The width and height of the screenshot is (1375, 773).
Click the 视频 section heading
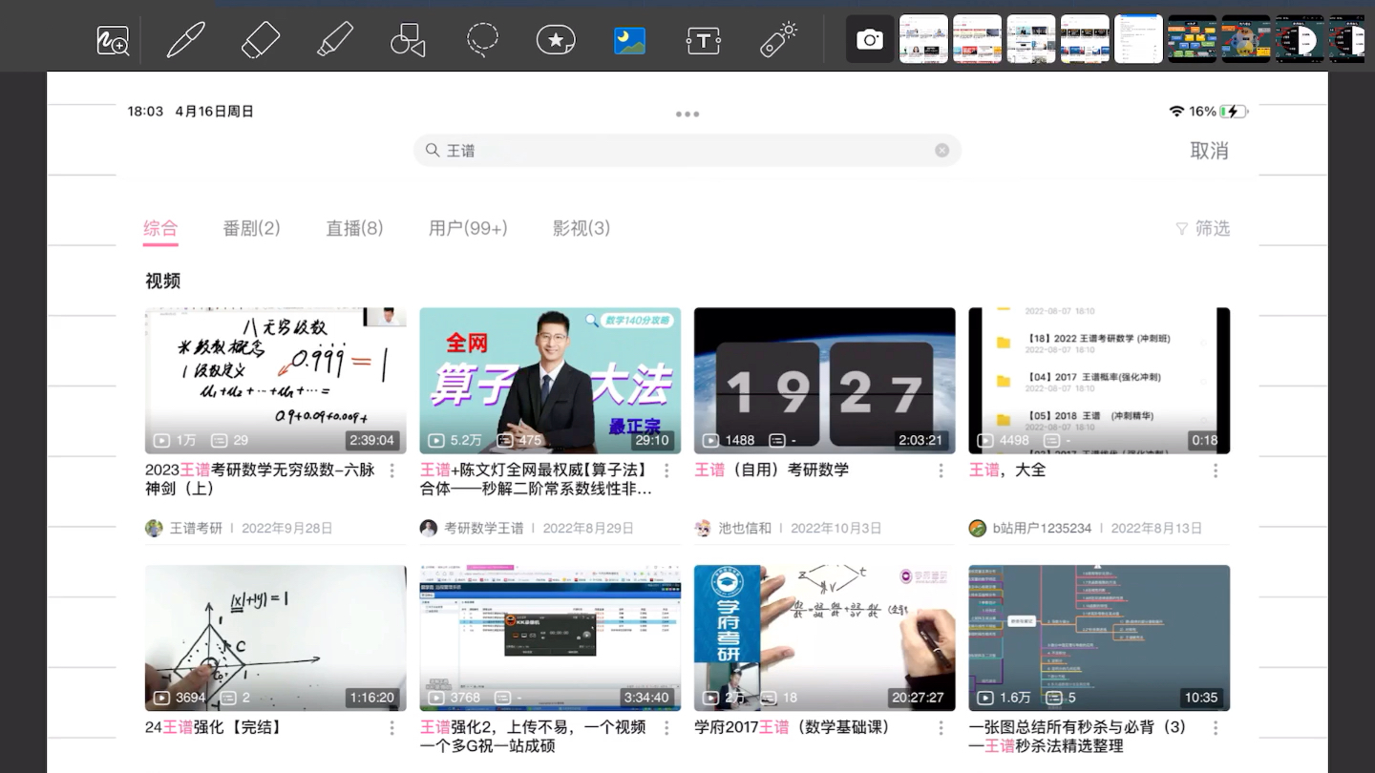[162, 281]
